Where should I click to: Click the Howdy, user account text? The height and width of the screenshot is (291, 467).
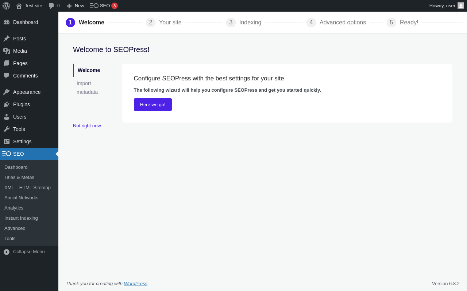[442, 6]
